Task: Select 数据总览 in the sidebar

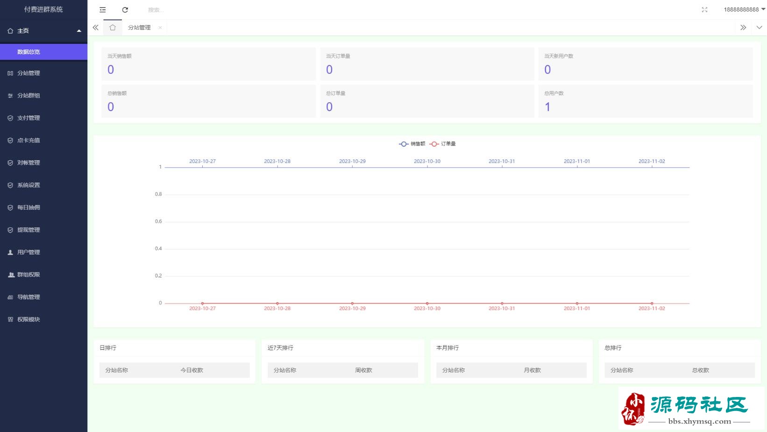Action: [x=44, y=52]
